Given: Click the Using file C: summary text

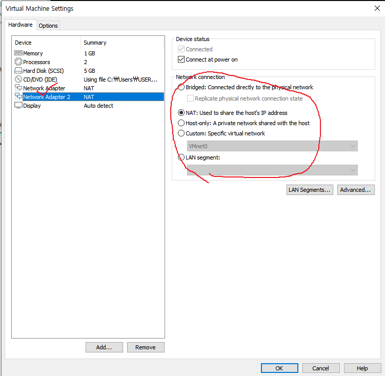Looking at the screenshot, I should (120, 80).
